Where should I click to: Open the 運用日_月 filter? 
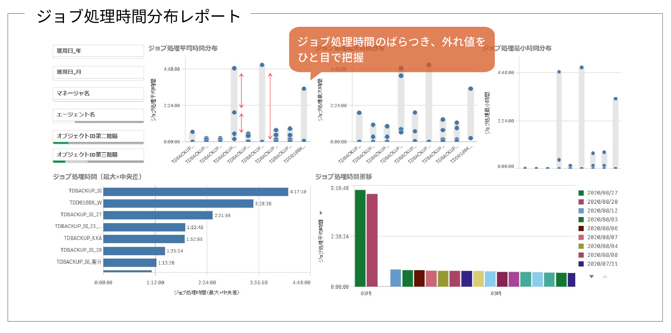click(x=98, y=72)
